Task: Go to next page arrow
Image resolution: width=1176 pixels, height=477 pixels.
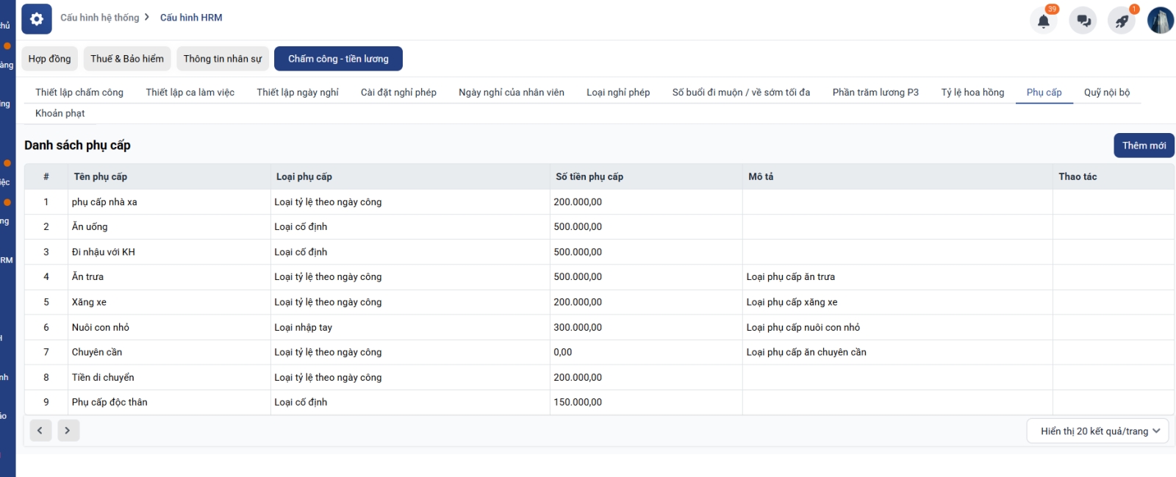Action: (68, 431)
